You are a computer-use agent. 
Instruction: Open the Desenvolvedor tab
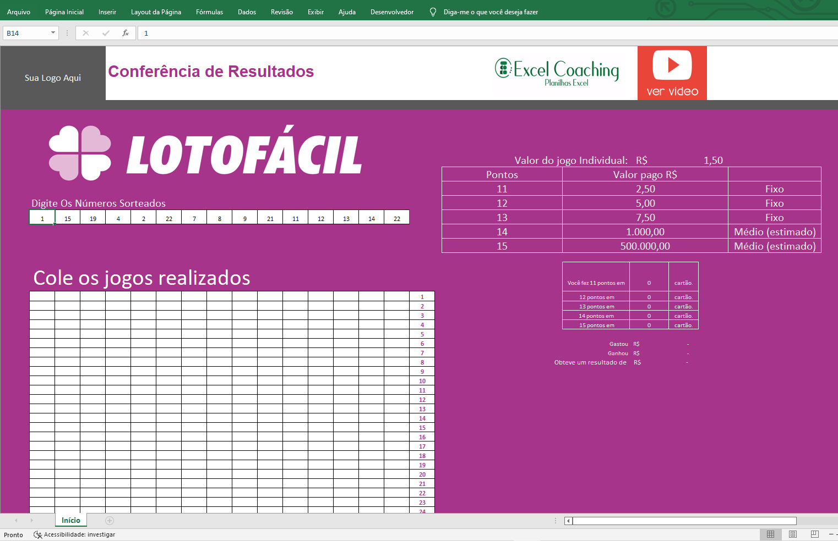click(x=392, y=12)
